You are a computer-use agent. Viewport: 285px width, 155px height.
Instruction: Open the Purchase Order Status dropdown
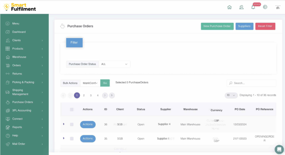(114, 64)
